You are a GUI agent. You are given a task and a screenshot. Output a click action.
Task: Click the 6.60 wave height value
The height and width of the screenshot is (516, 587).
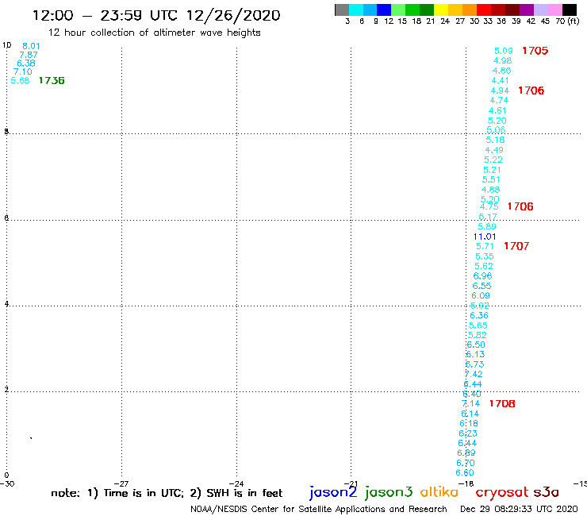point(465,473)
